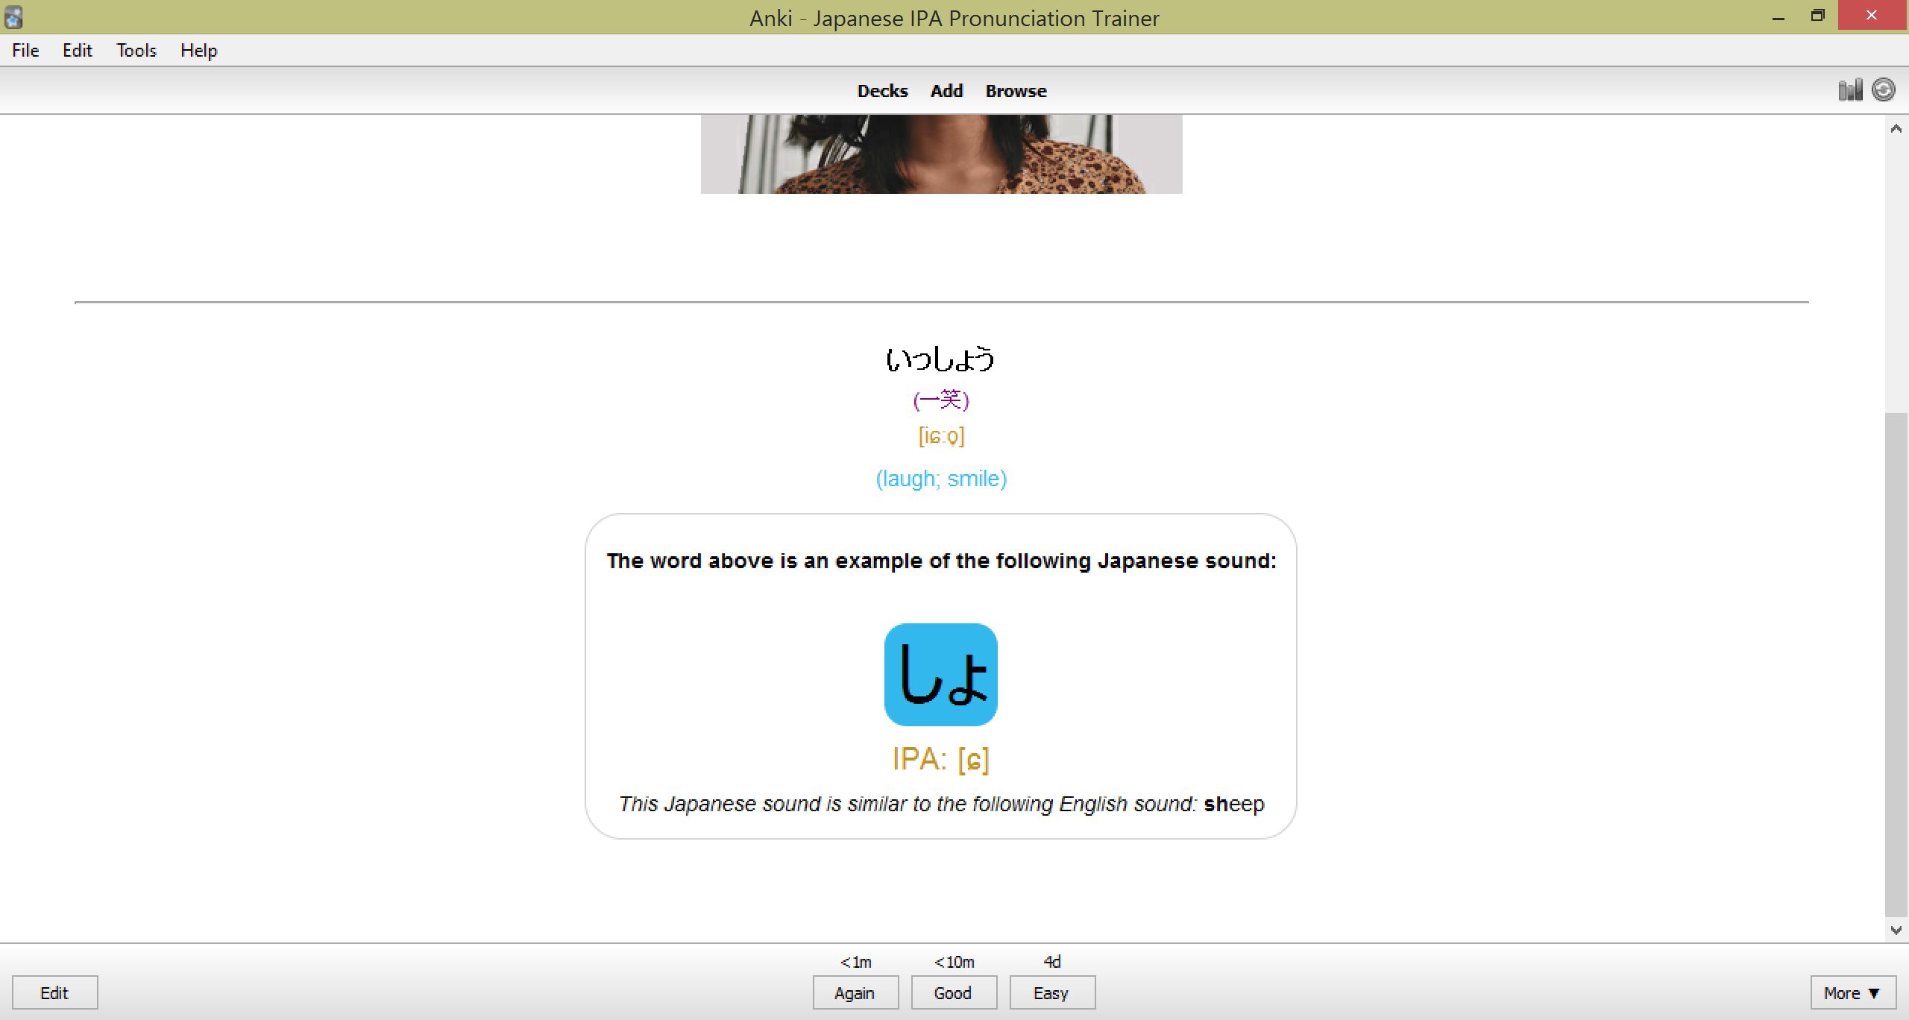Open the File menu

coord(25,51)
